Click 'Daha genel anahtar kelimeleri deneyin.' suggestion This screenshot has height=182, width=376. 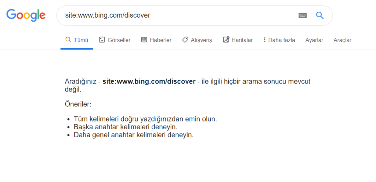(134, 135)
